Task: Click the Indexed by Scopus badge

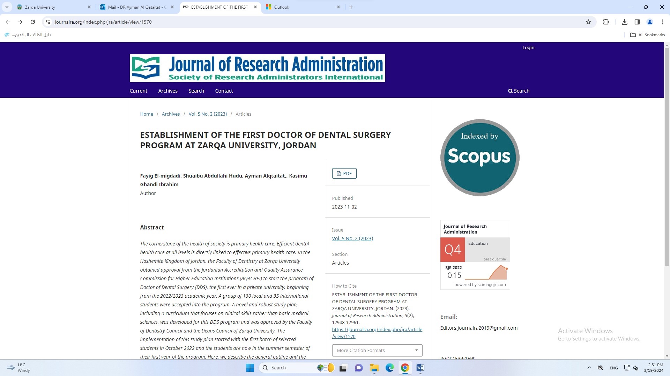Action: tap(480, 158)
